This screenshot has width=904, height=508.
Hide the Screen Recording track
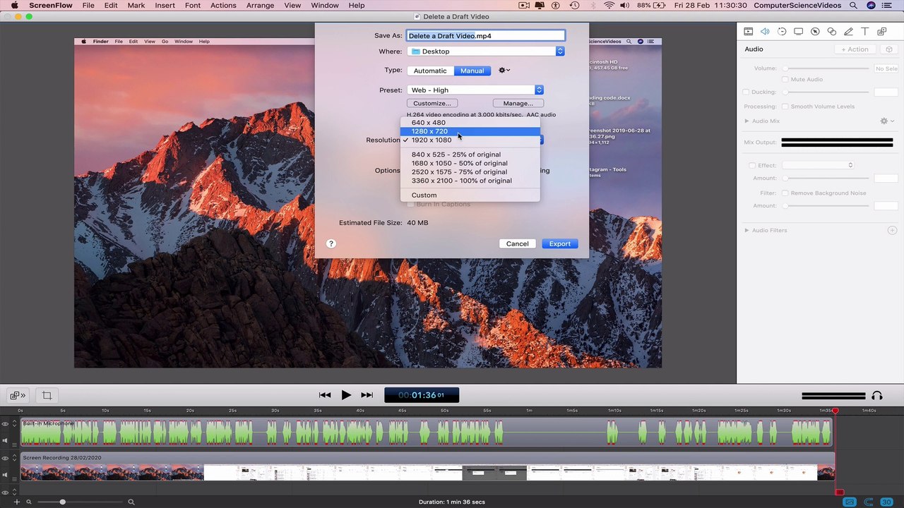[x=5, y=459]
